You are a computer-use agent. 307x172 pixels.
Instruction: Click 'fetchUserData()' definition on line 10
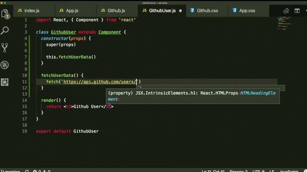[59, 75]
